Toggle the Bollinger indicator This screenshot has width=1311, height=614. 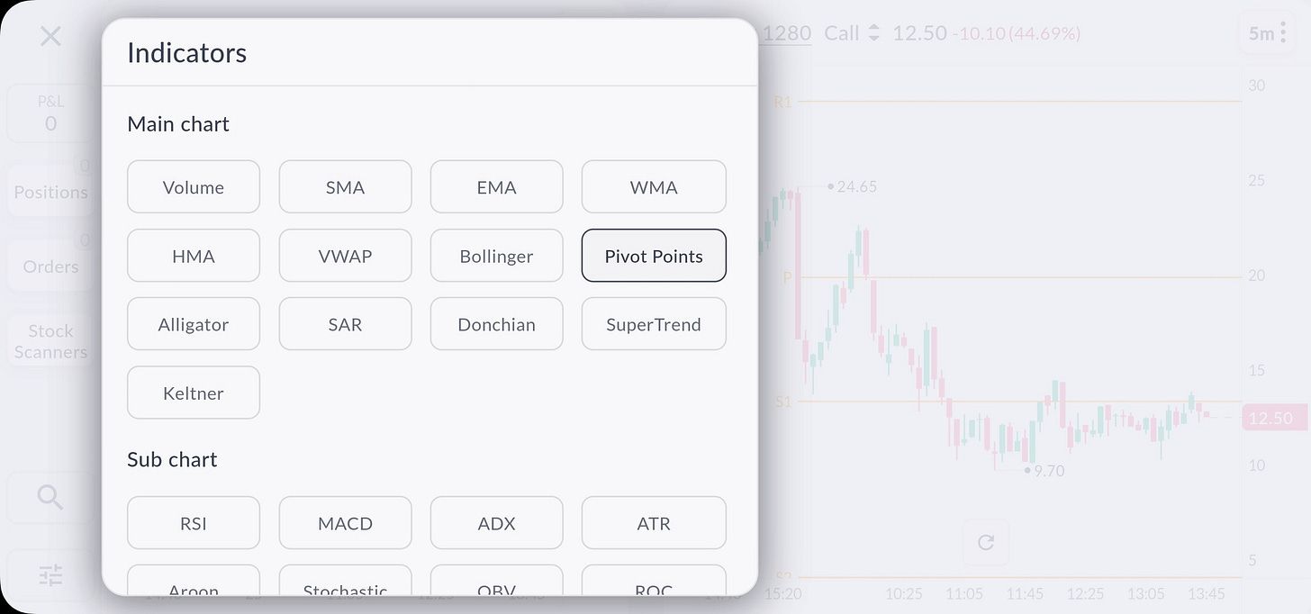(496, 256)
